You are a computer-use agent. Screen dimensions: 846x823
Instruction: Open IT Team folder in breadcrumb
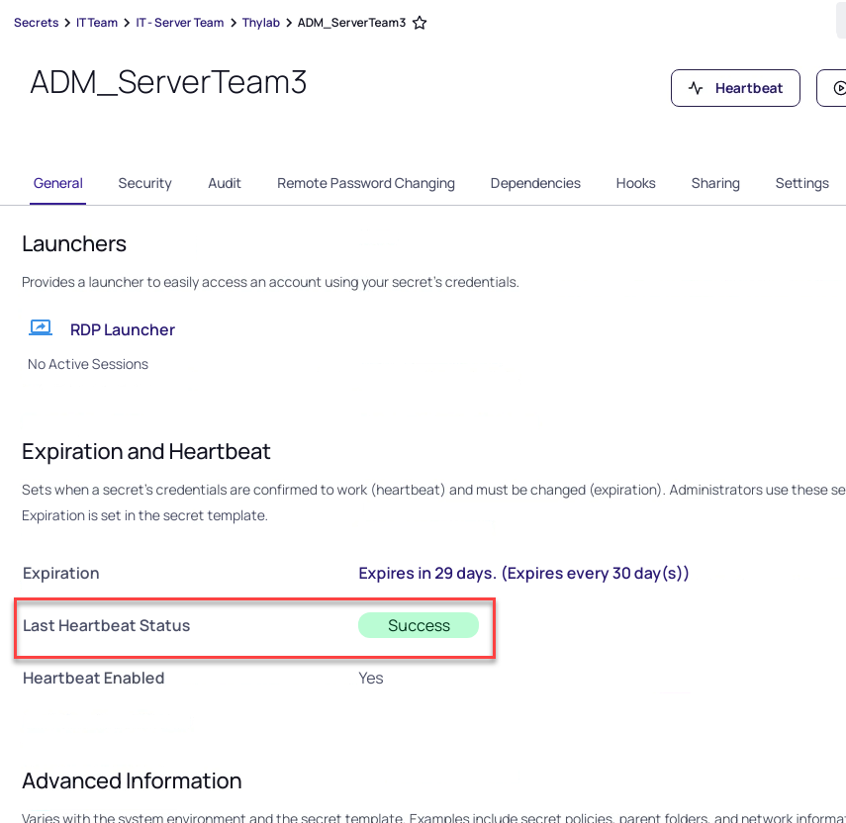point(97,23)
